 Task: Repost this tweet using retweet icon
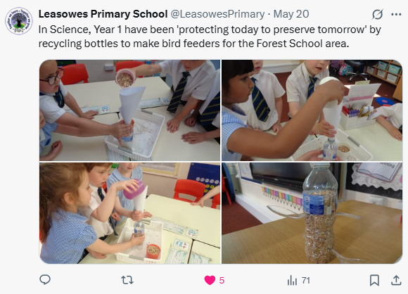click(x=127, y=280)
